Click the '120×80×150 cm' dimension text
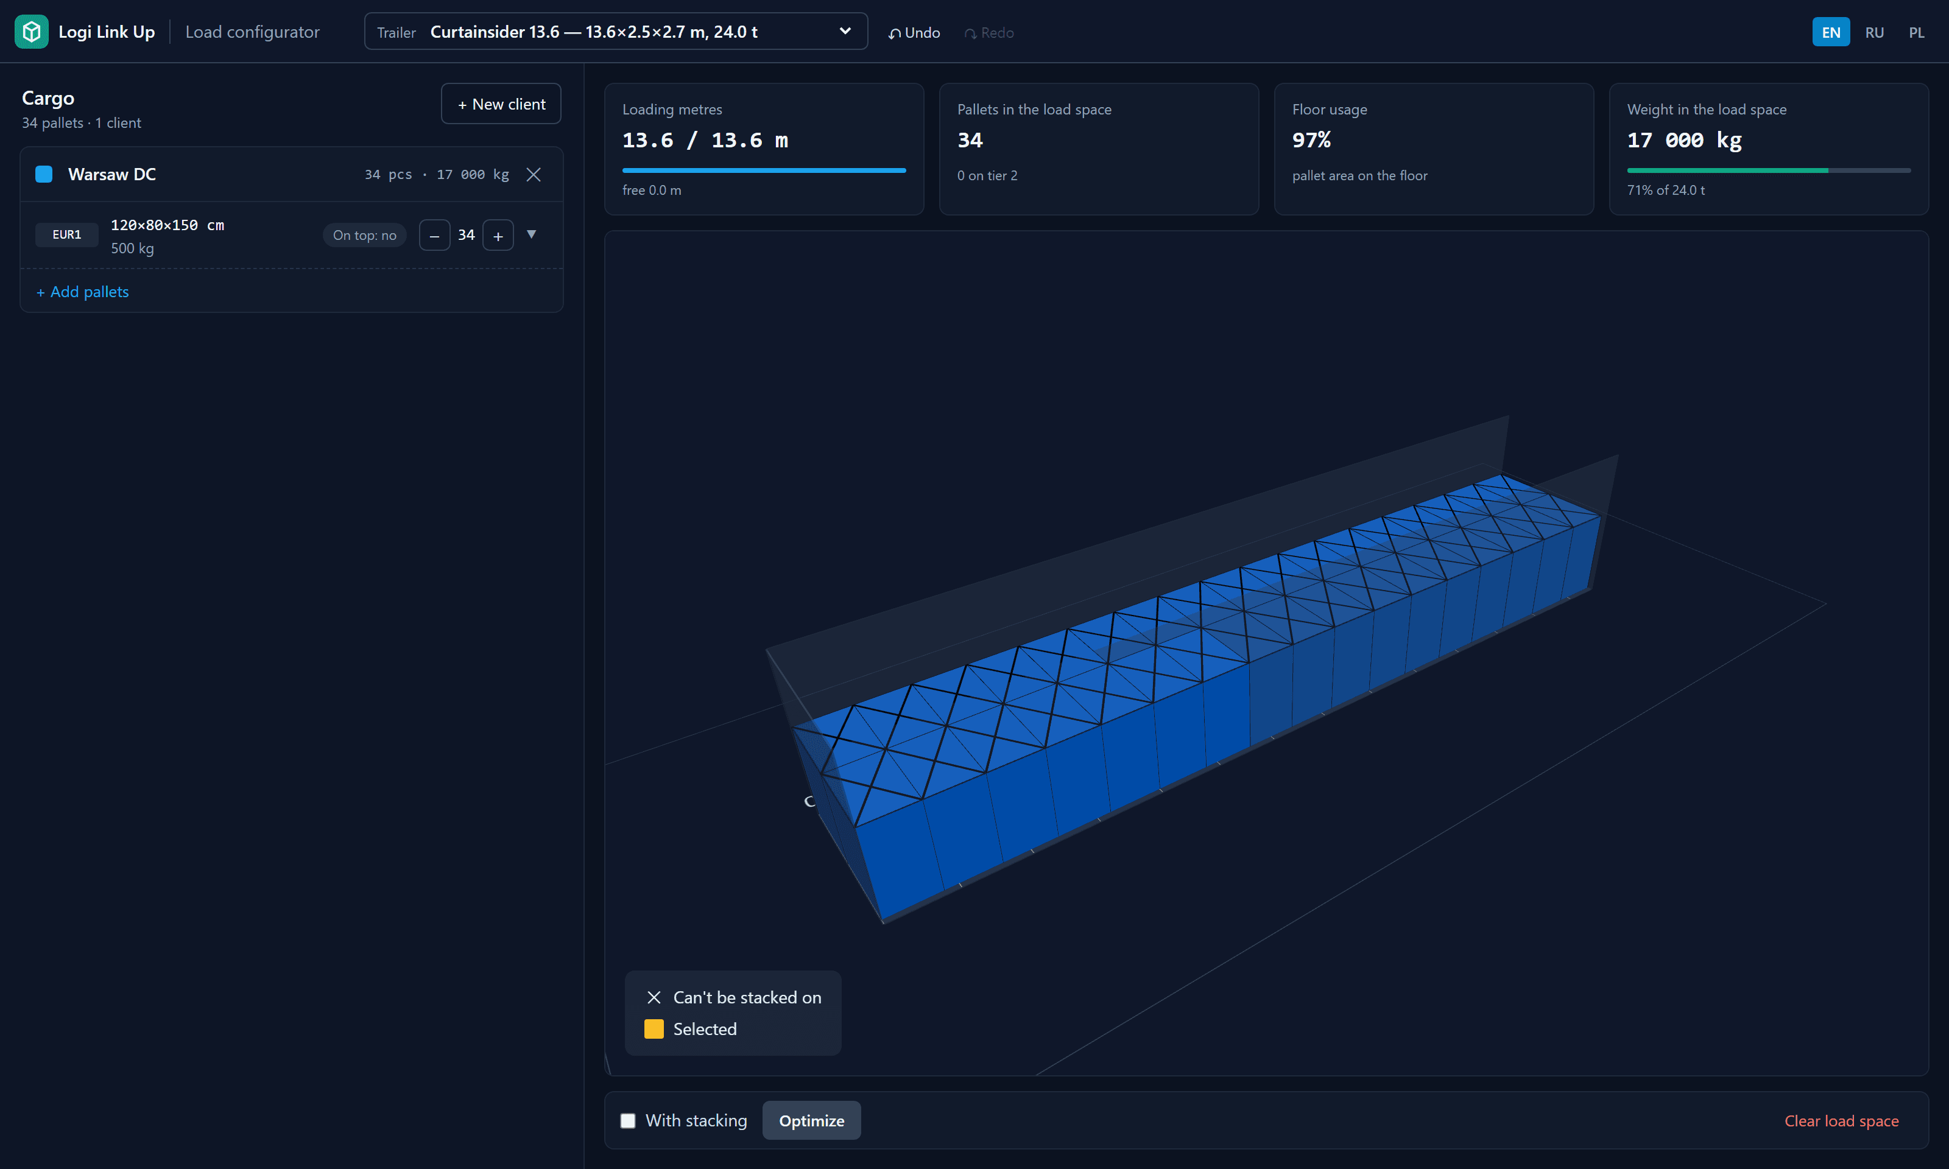This screenshot has width=1949, height=1169. 168,225
